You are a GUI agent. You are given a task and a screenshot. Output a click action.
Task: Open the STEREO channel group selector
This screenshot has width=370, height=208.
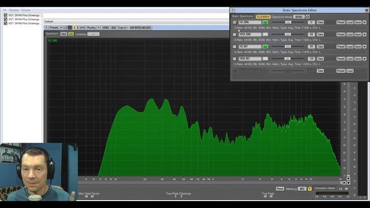point(105,28)
